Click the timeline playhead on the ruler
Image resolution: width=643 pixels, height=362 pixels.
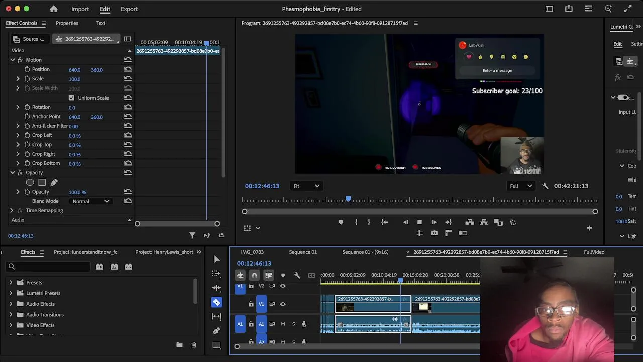[x=400, y=280]
